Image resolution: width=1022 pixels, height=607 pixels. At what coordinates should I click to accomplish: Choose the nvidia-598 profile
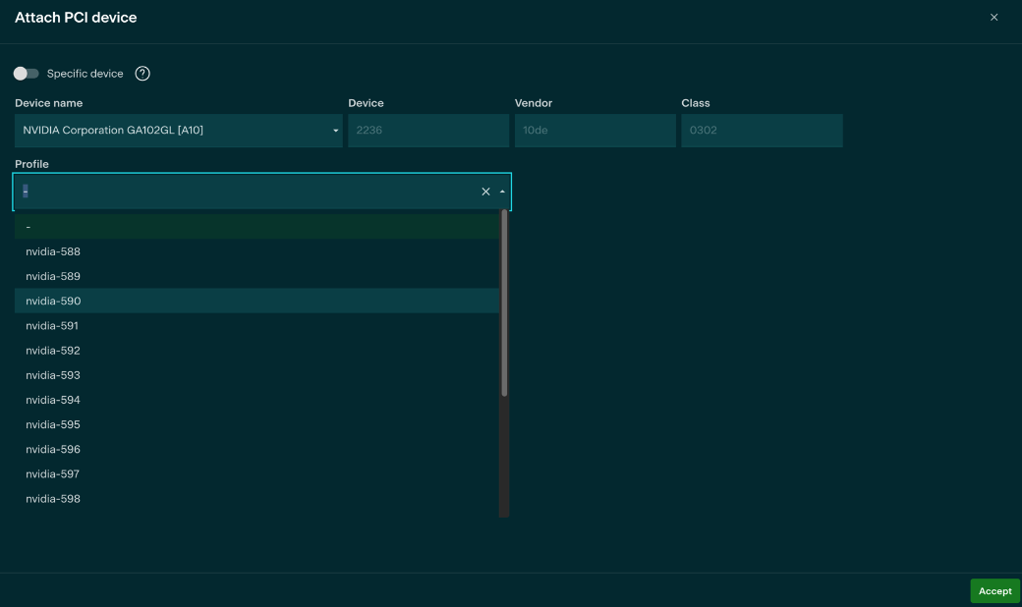pyautogui.click(x=53, y=499)
